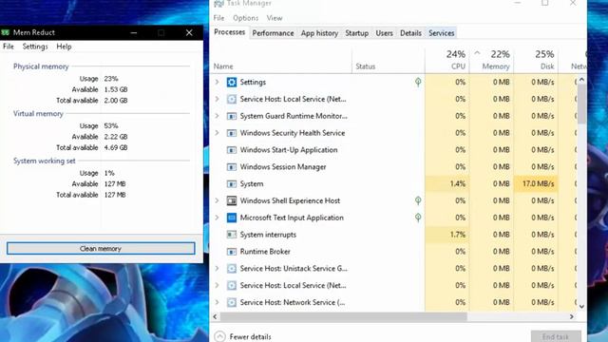Open File menu in Task Manager
The height and width of the screenshot is (342, 608).
coord(218,18)
